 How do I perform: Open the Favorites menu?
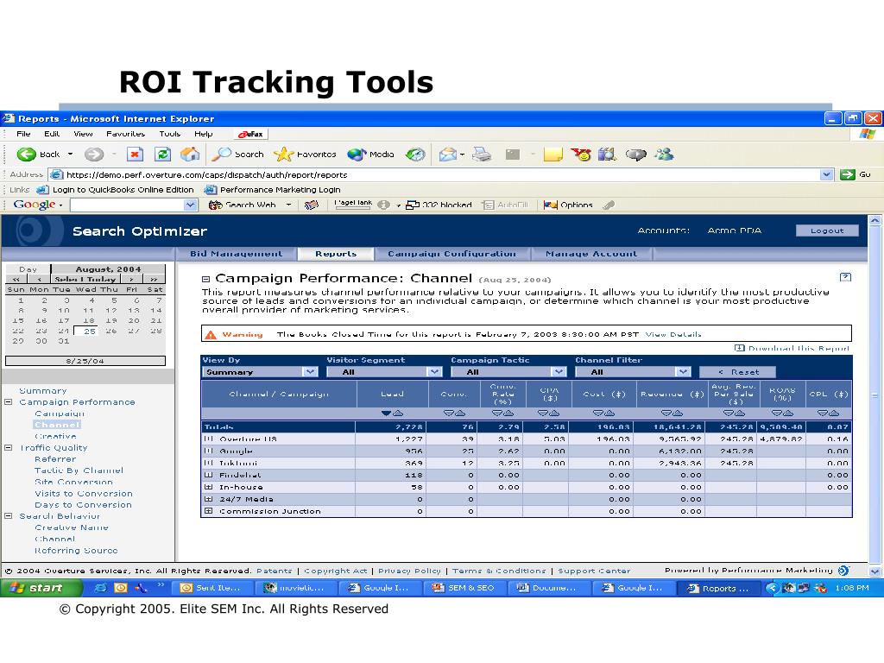coord(126,134)
